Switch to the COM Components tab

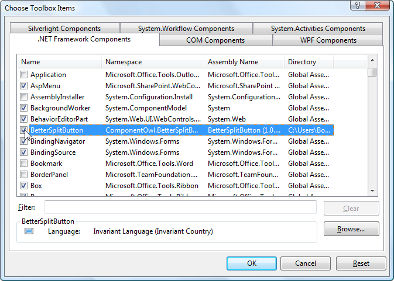coord(215,40)
